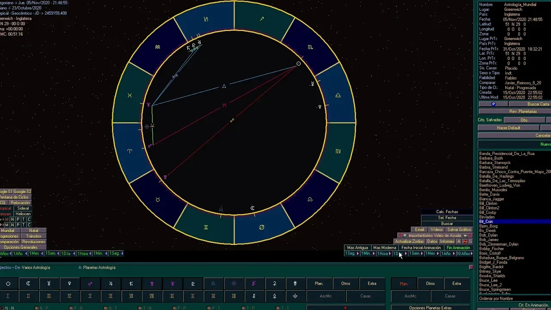Open the white Plan. tab
Viewport: 551px width, 310px height.
click(319, 284)
